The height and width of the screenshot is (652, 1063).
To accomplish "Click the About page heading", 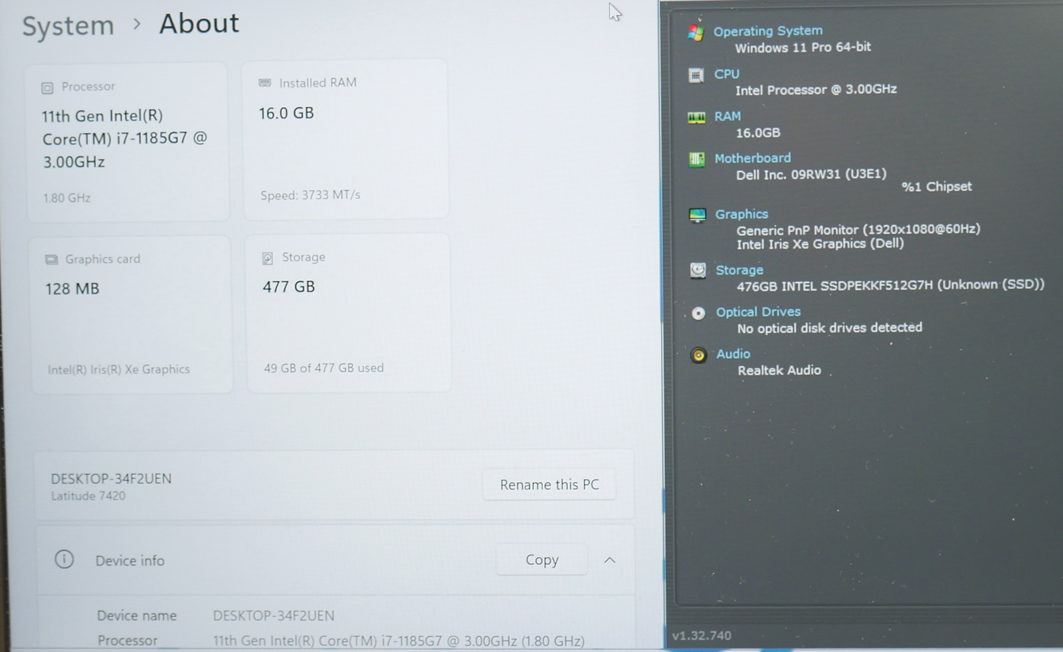I will pyautogui.click(x=199, y=24).
